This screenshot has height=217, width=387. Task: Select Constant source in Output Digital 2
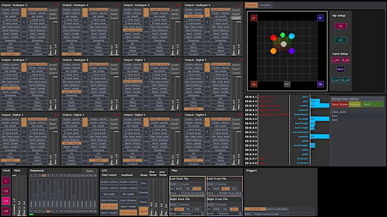tap(193, 109)
